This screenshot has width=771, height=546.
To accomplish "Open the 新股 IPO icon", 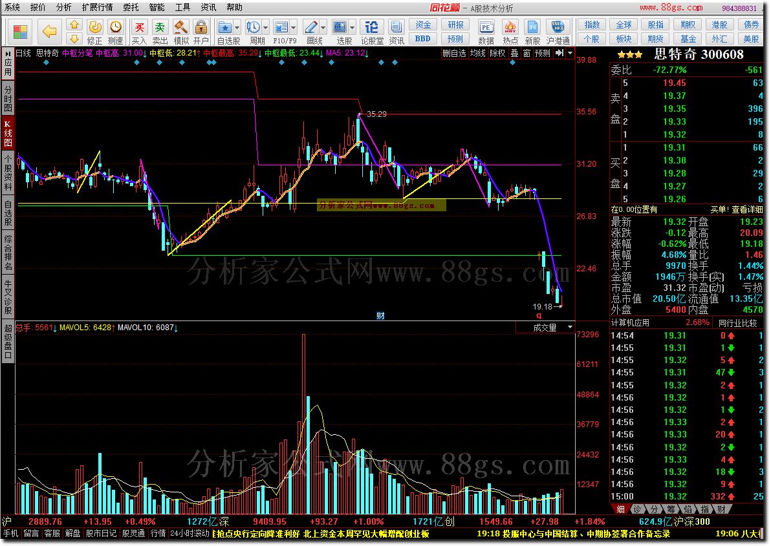I will (x=532, y=27).
